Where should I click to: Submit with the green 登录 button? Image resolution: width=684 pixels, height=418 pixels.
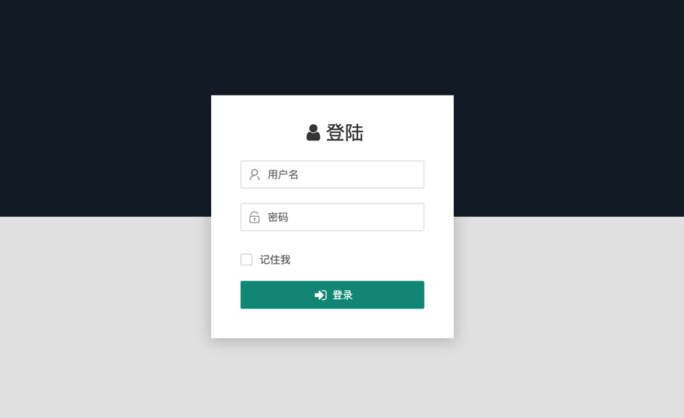pyautogui.click(x=332, y=295)
